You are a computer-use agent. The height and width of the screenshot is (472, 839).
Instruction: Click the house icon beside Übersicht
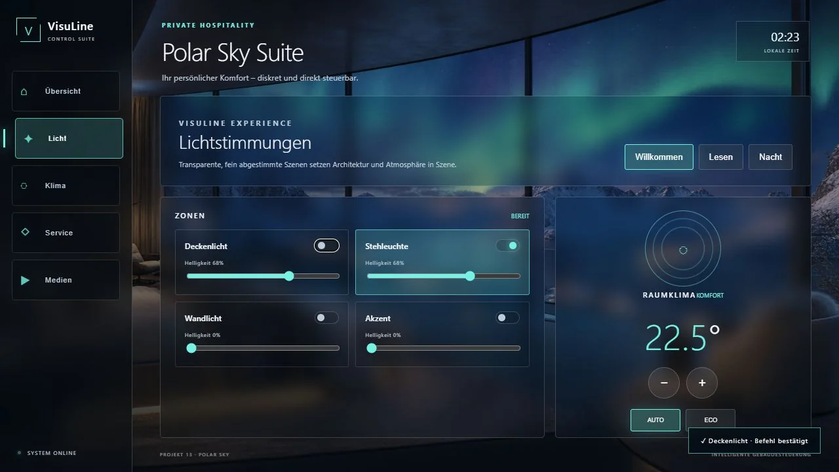(x=24, y=92)
